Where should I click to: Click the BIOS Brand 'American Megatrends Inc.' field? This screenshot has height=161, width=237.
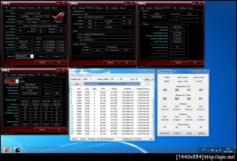pyautogui.click(x=108, y=34)
